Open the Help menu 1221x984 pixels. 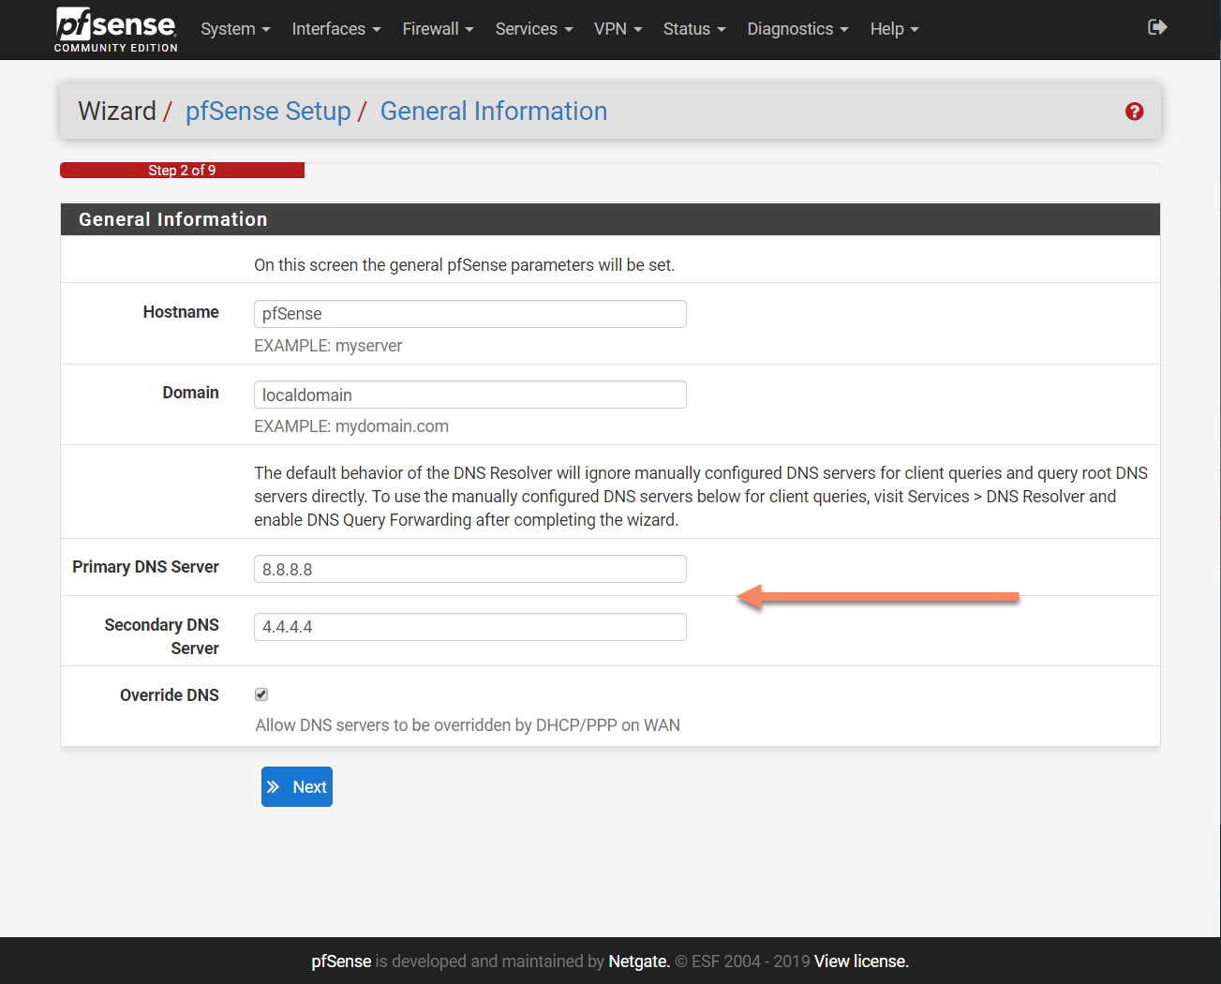[x=894, y=29]
